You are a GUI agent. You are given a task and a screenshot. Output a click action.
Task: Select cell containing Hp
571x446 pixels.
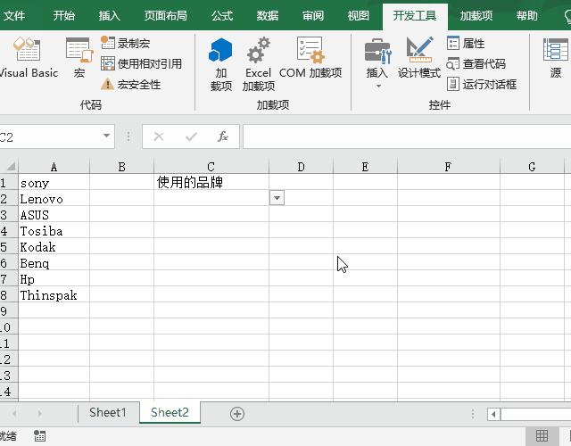tap(54, 278)
